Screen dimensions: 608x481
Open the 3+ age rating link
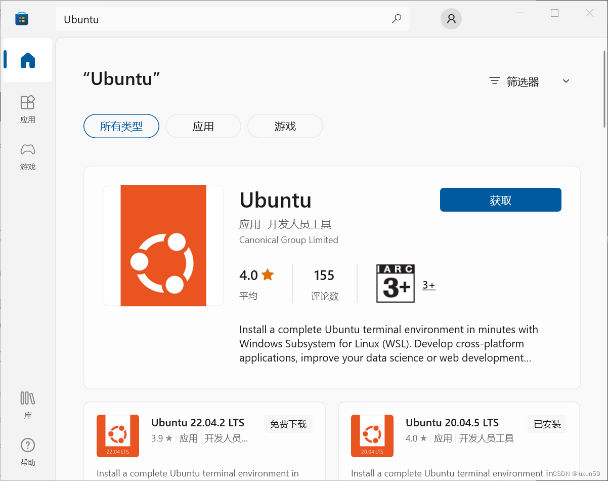(429, 285)
